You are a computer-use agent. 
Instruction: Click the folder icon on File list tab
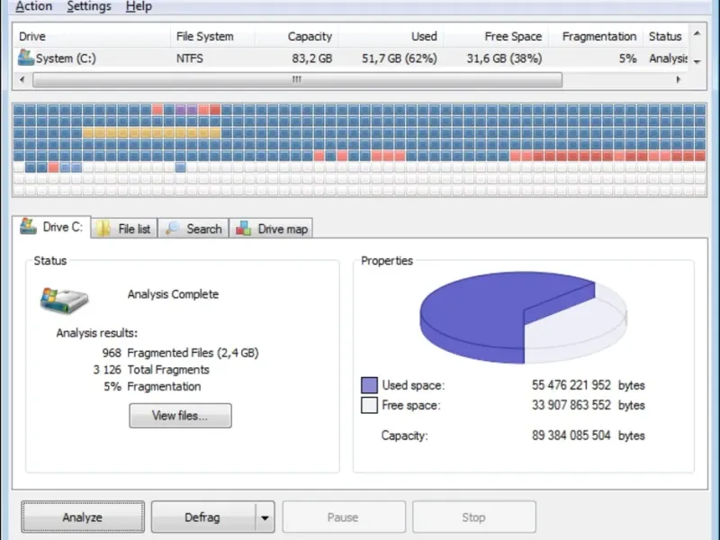[x=103, y=229]
